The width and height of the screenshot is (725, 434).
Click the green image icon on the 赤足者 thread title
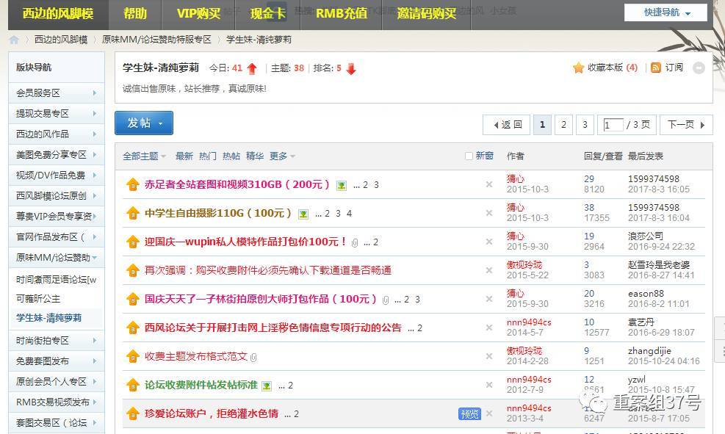click(x=340, y=186)
